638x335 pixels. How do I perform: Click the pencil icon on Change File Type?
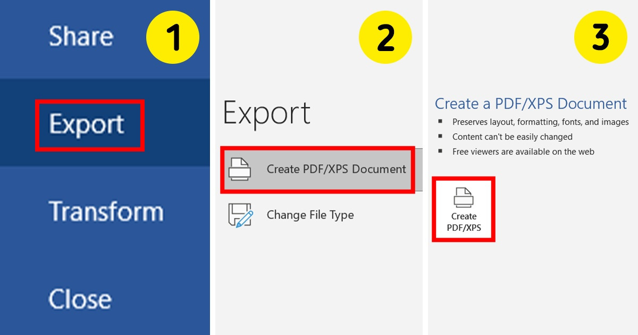tap(245, 219)
